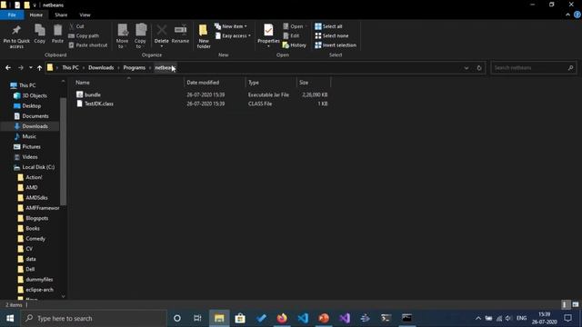Switch to the Share ribbon tab

coord(61,15)
